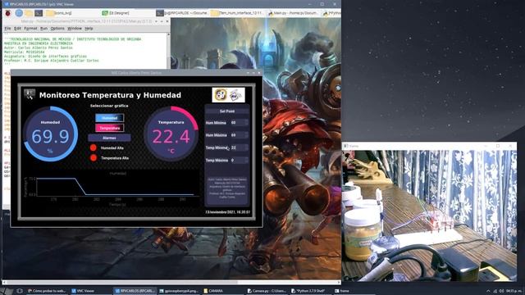Open the icons_svg folder taskbar entry
The width and height of the screenshot is (525, 295).
tap(59, 13)
